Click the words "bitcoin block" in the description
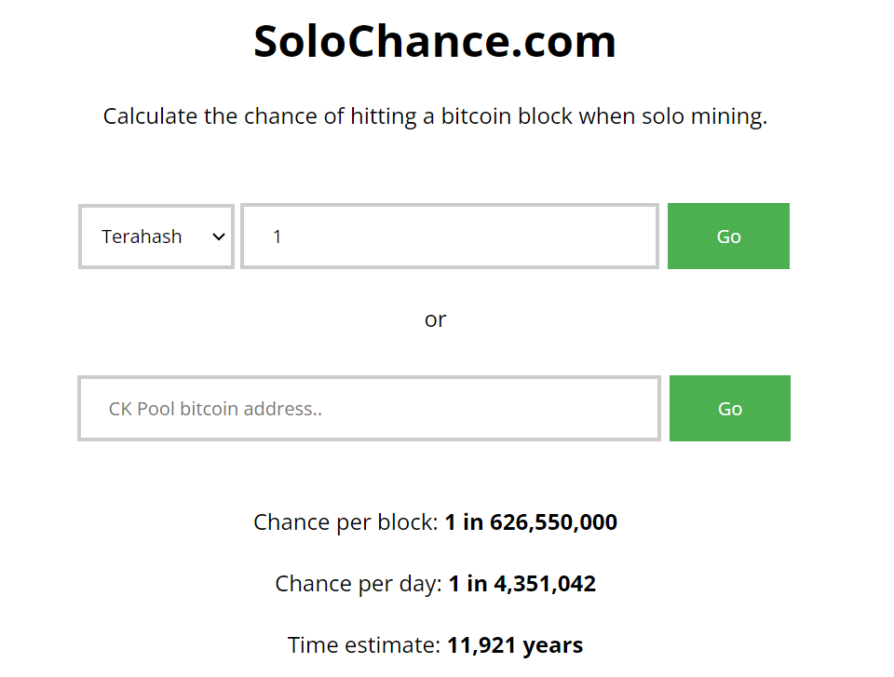 pos(507,117)
